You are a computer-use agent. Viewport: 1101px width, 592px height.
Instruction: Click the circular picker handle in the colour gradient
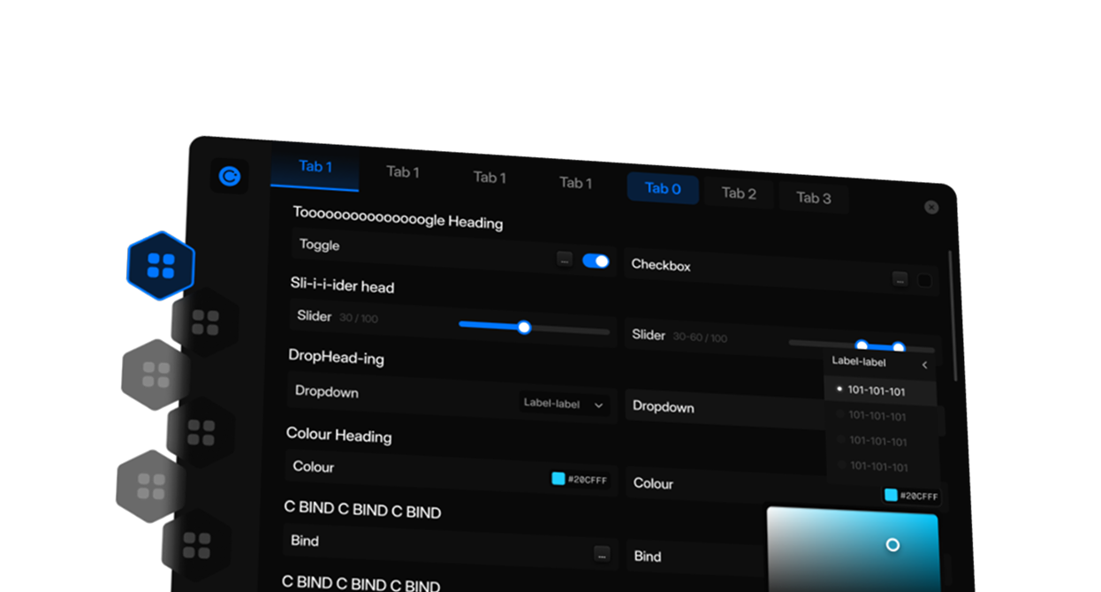coord(892,544)
